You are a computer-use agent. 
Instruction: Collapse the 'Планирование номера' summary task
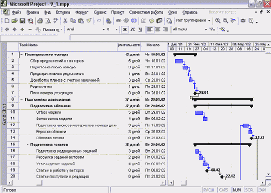pyautogui.click(x=21, y=55)
